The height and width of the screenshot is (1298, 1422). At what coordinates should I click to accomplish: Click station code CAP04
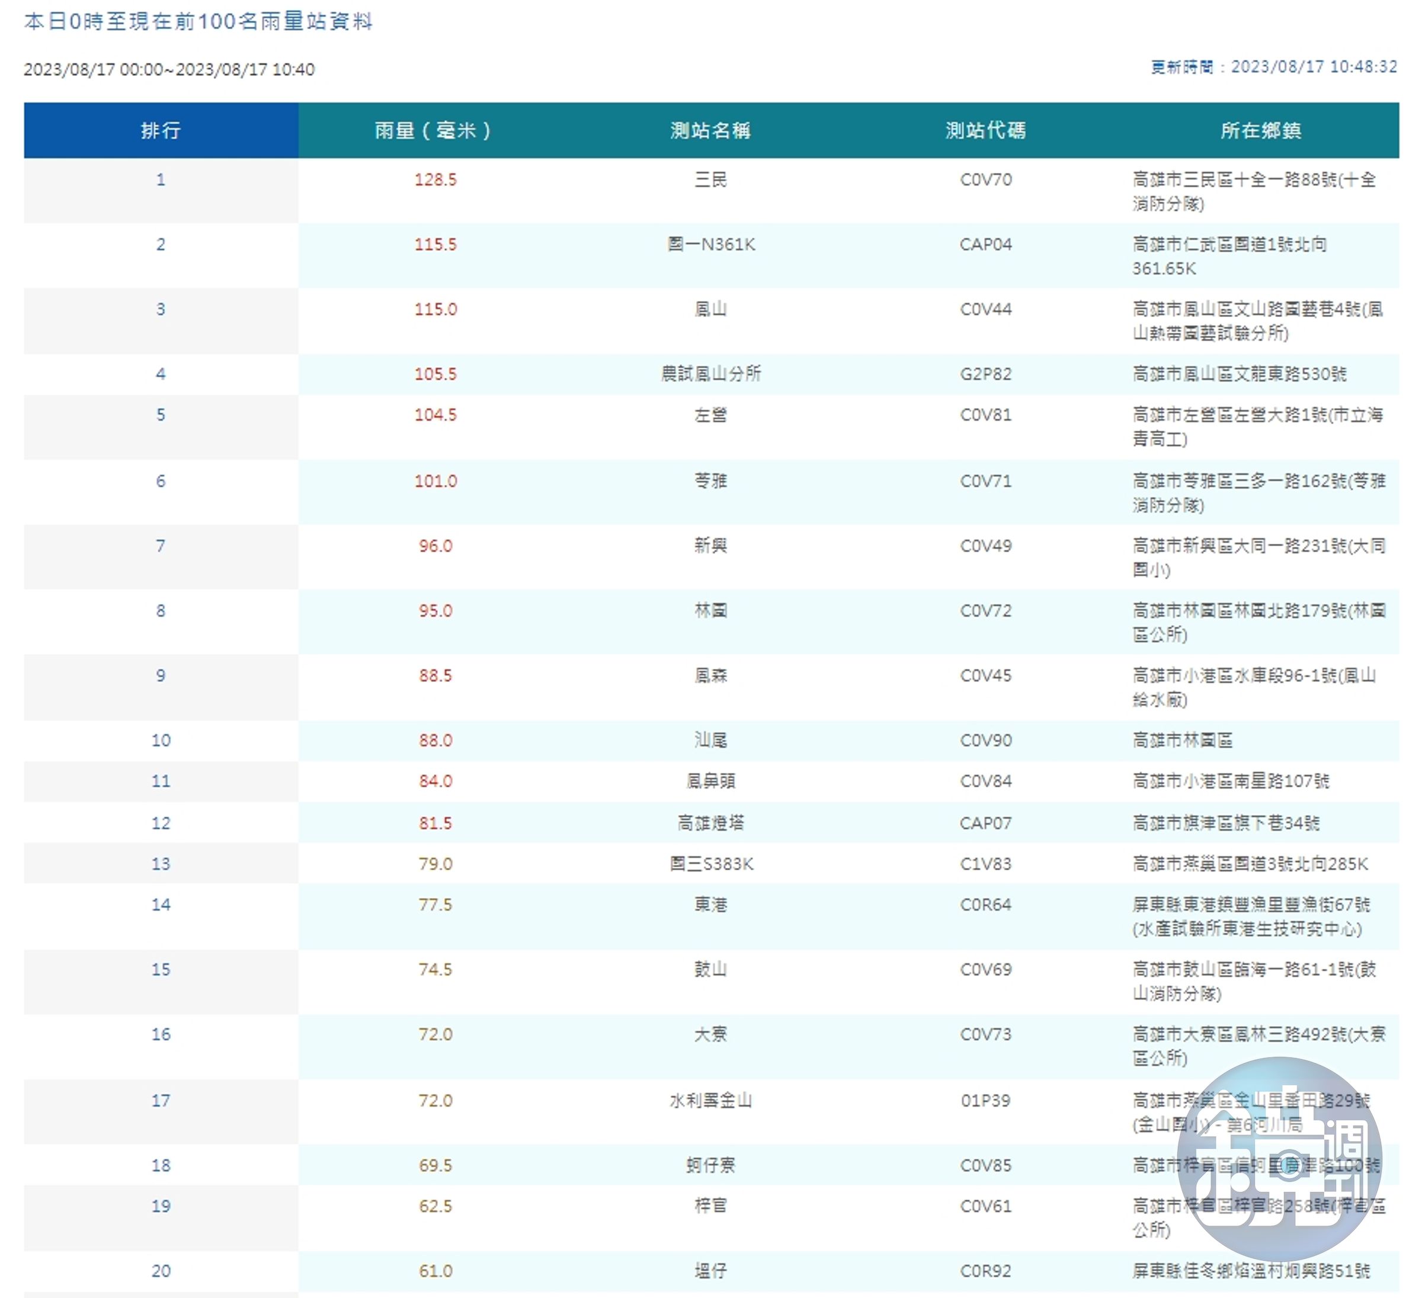tap(985, 245)
